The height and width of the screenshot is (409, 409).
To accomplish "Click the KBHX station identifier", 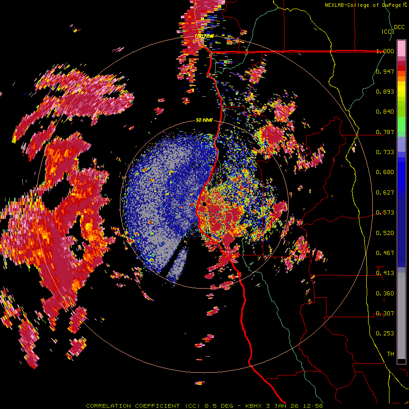I will pos(254,406).
